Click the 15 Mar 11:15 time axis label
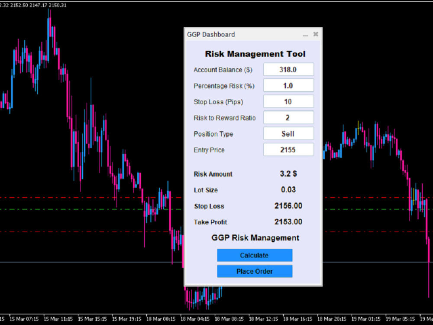Screen dimensions: 433x325 [x=58, y=319]
